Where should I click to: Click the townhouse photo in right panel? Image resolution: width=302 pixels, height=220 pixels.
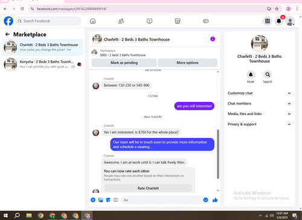coord(259,43)
